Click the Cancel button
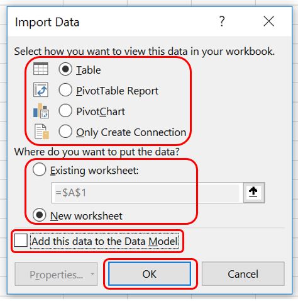This screenshot has height=301, width=298. 243,274
